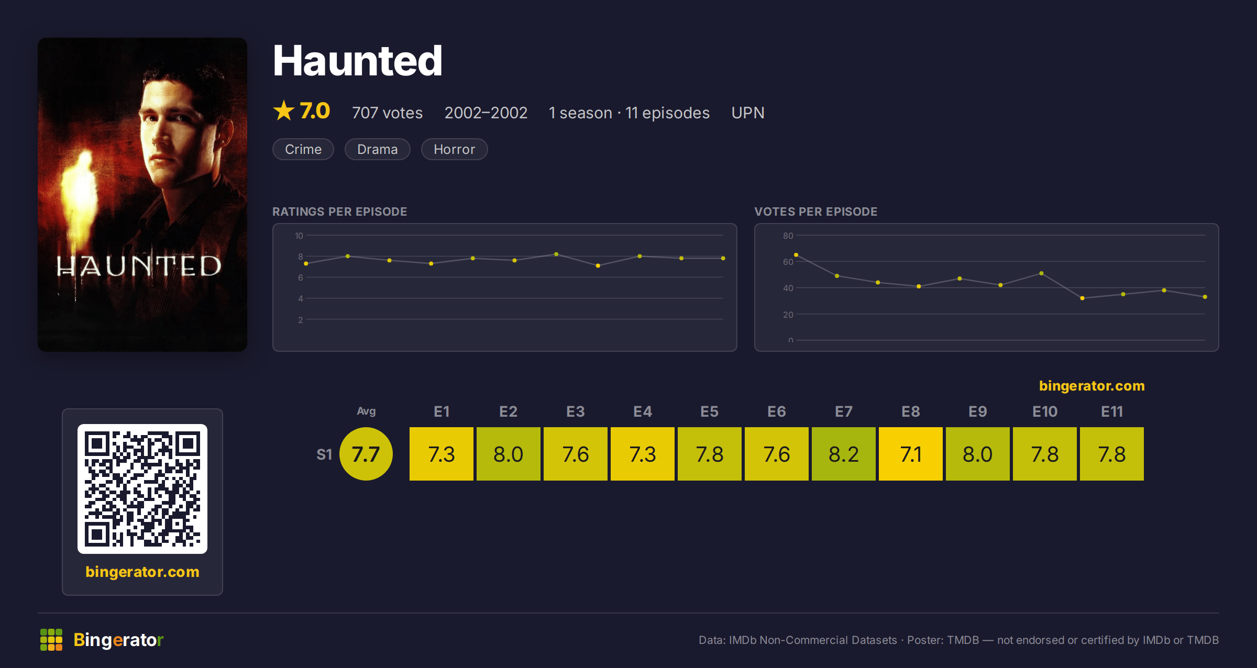The image size is (1257, 668).
Task: Open the bingerator.com link above episode grid
Action: (x=1092, y=386)
